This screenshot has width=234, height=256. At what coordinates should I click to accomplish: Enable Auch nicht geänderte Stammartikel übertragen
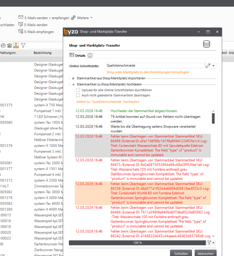pos(78,95)
